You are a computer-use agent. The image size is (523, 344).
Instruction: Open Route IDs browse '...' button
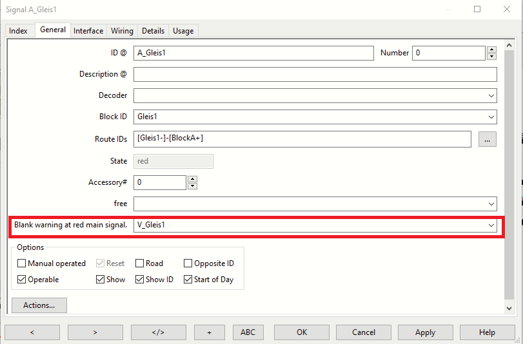tap(487, 139)
